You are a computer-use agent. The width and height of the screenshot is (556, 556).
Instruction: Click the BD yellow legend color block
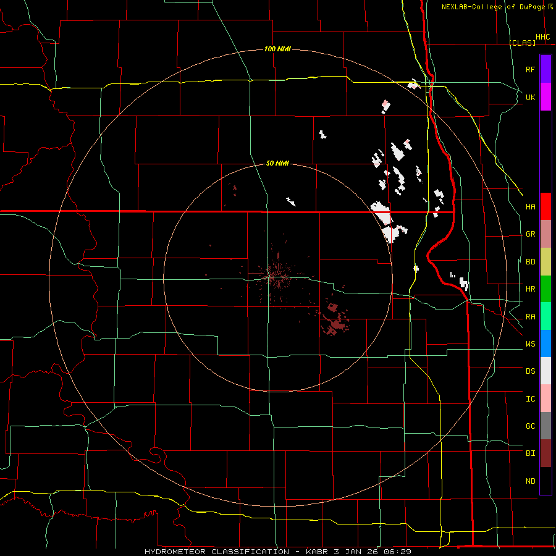tap(545, 262)
